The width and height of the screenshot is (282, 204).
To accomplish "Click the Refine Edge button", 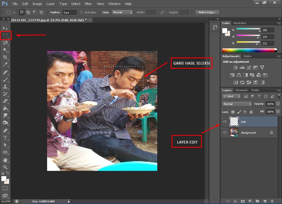I will point(207,12).
